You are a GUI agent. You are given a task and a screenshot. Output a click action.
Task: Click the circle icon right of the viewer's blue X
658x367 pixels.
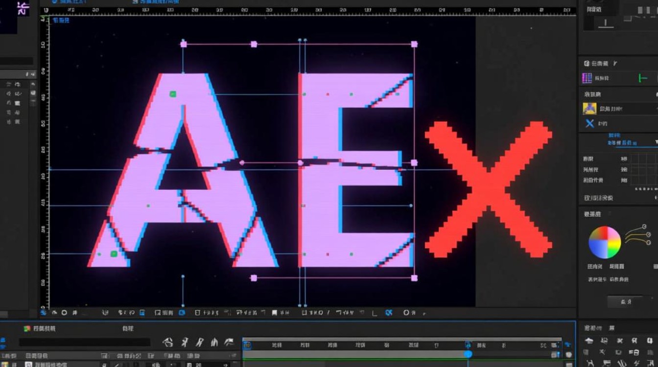(406, 313)
